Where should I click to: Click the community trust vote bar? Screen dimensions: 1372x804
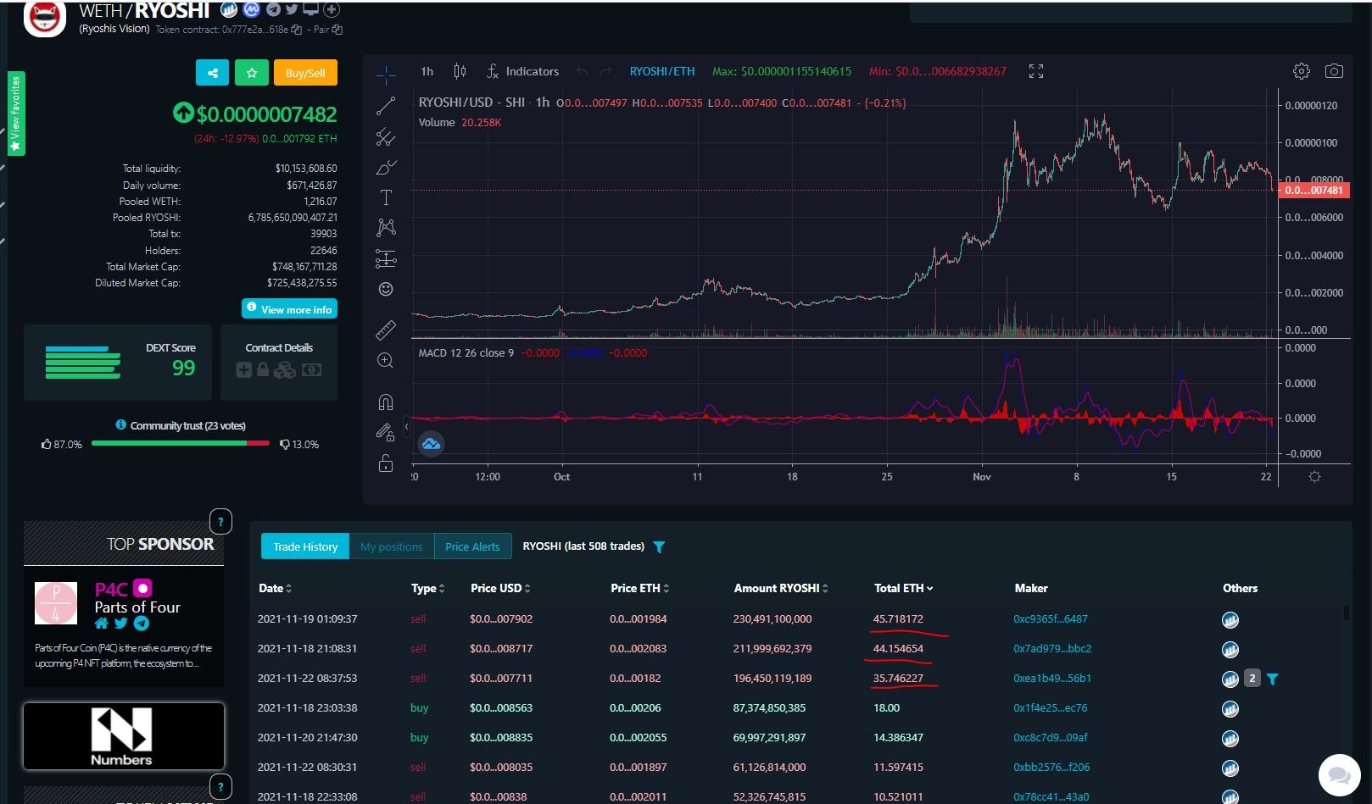tap(181, 443)
